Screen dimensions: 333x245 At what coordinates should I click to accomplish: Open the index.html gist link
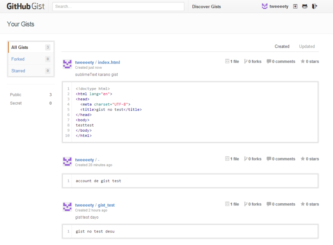click(x=109, y=62)
